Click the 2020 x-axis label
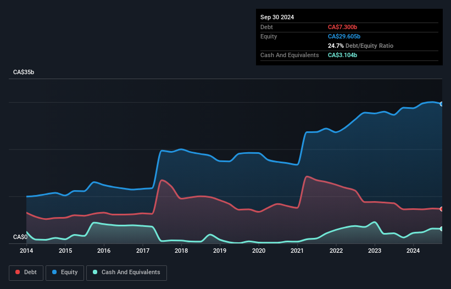Screen dimensions: 451x289 [259, 251]
